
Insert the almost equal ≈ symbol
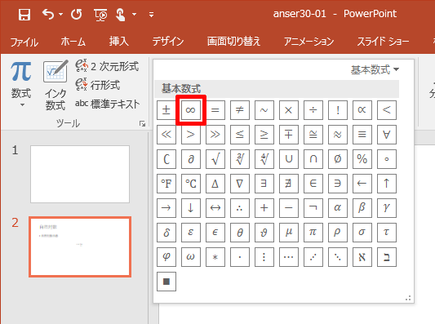coord(338,135)
